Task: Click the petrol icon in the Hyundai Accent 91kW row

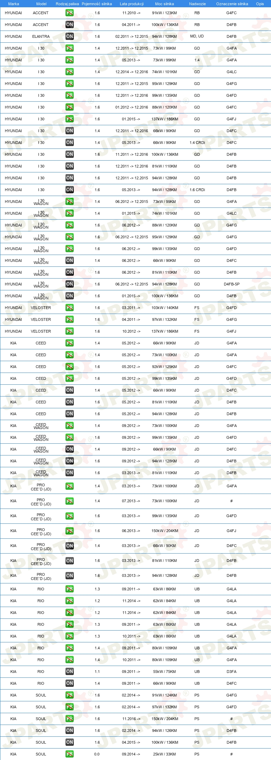Action: (x=69, y=13)
